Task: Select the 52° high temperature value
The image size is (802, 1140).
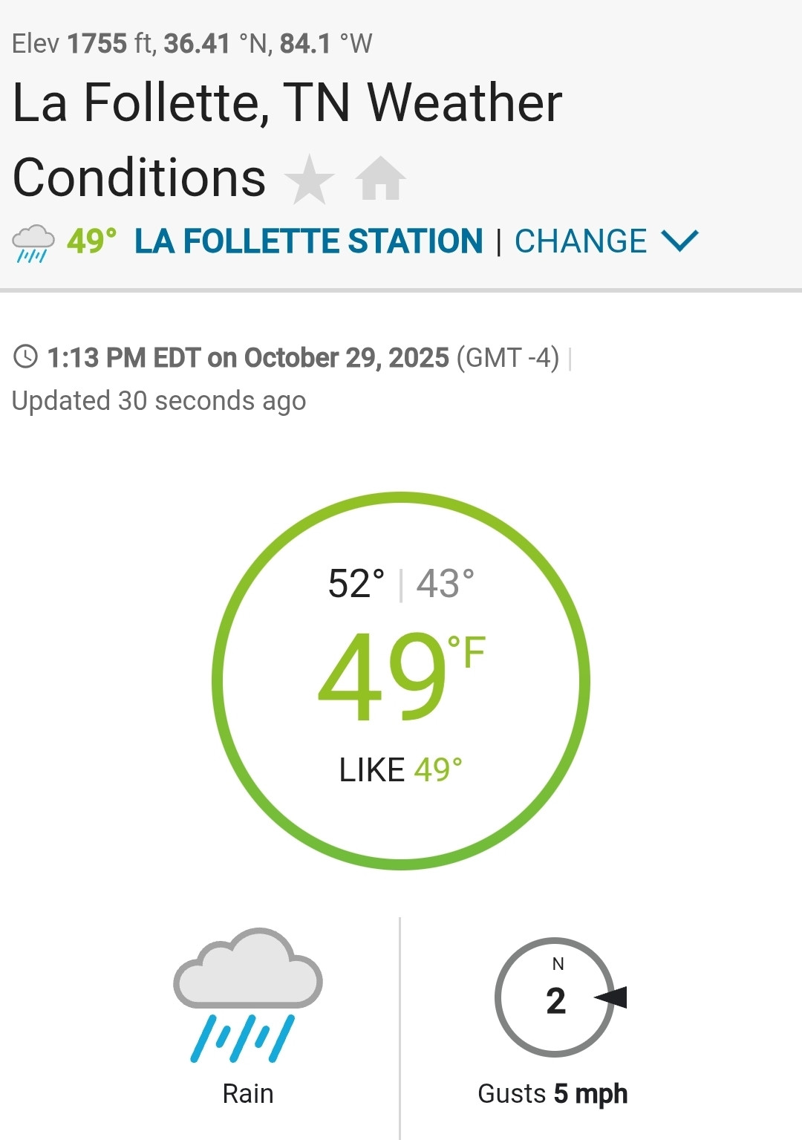Action: click(356, 584)
